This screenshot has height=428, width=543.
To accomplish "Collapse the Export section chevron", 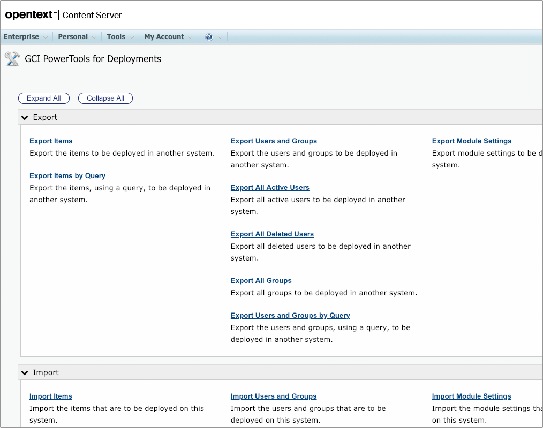I will pos(25,118).
